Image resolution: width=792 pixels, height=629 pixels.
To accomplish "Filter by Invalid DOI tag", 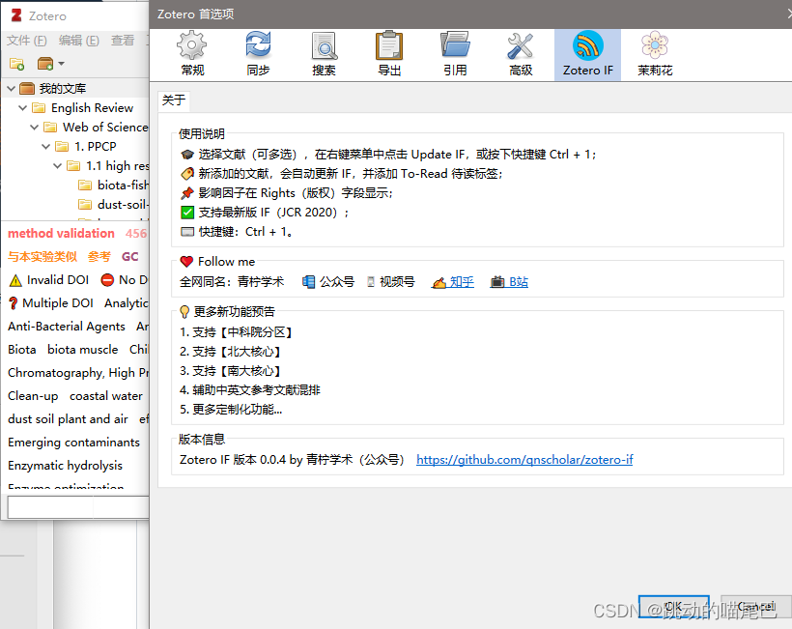I will click(49, 280).
